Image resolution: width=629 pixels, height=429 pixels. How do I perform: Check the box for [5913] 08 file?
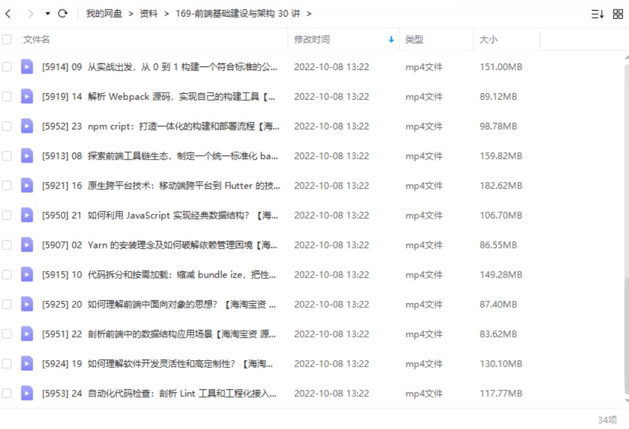[x=7, y=155]
